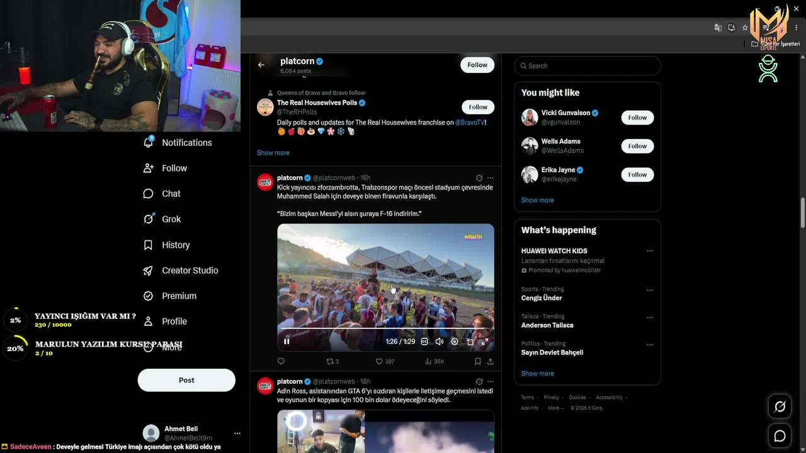Open The Real Housewives Polls avatar
This screenshot has height=453, width=806.
[265, 107]
